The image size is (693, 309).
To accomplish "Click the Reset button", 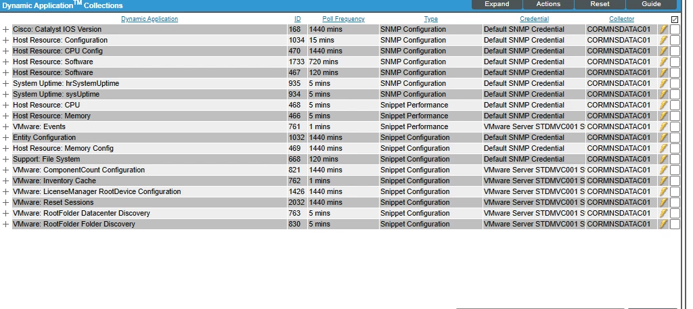I will 600,5.
